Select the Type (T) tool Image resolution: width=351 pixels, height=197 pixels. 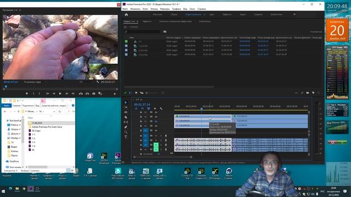pos(126,137)
